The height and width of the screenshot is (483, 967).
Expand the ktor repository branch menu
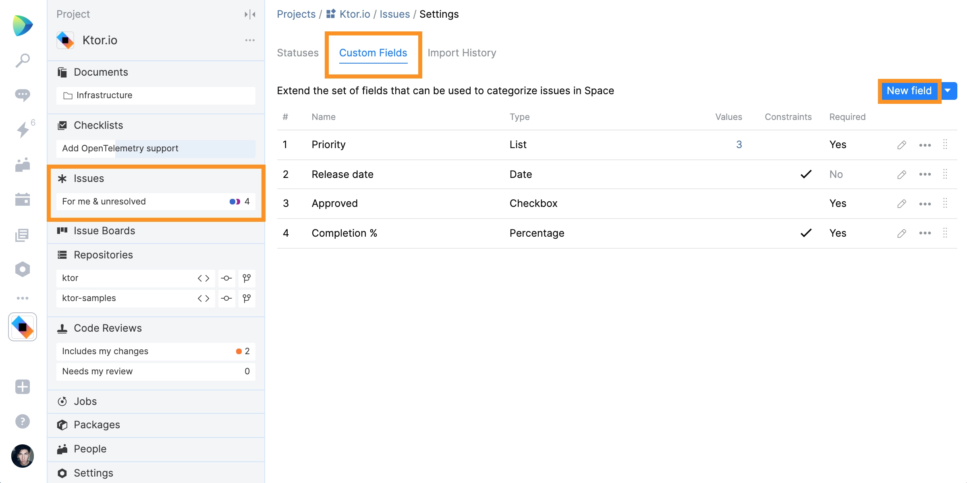pyautogui.click(x=247, y=278)
